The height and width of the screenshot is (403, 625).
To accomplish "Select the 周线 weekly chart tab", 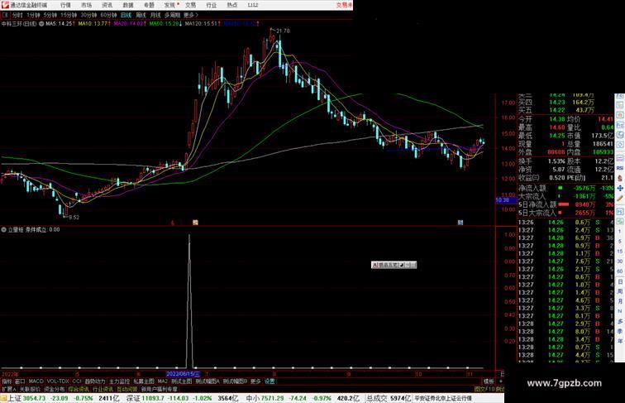I will 141,15.
